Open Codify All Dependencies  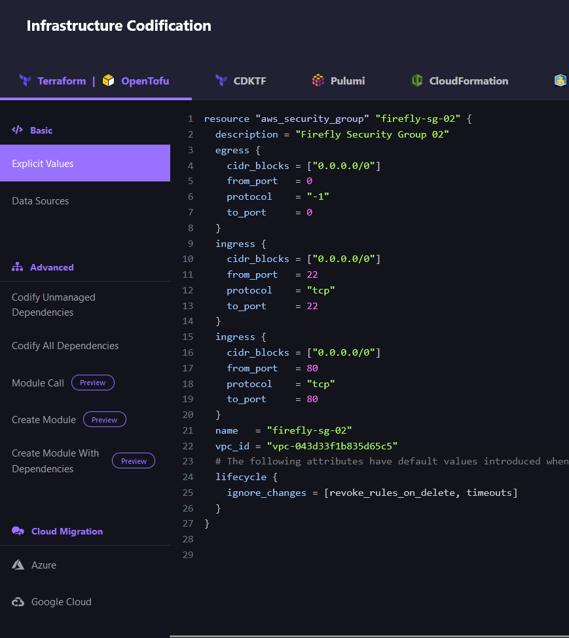coord(65,346)
